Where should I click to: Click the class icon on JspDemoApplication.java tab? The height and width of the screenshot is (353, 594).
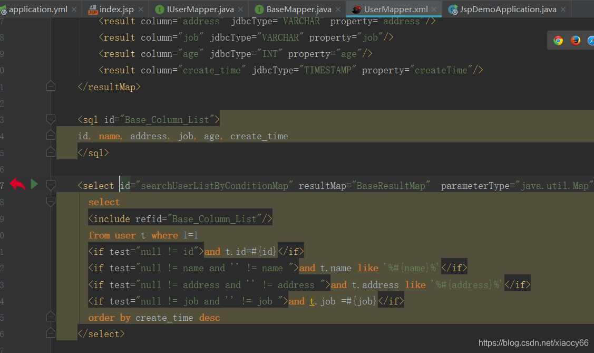(453, 10)
